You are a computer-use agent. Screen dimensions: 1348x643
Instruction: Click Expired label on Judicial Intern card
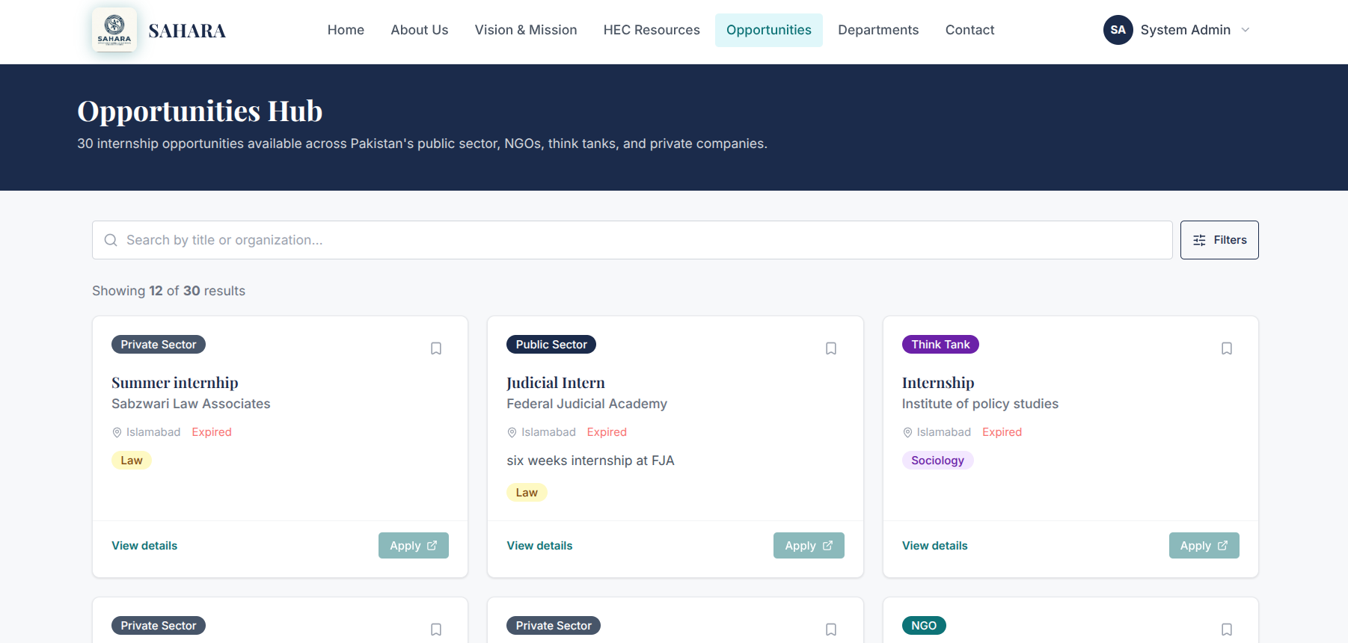(607, 432)
